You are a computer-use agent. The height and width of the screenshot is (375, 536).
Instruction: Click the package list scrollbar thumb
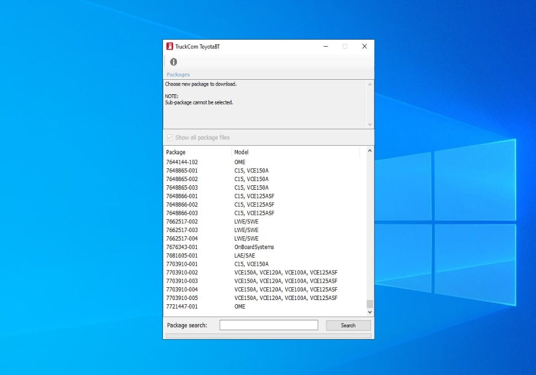click(x=369, y=304)
